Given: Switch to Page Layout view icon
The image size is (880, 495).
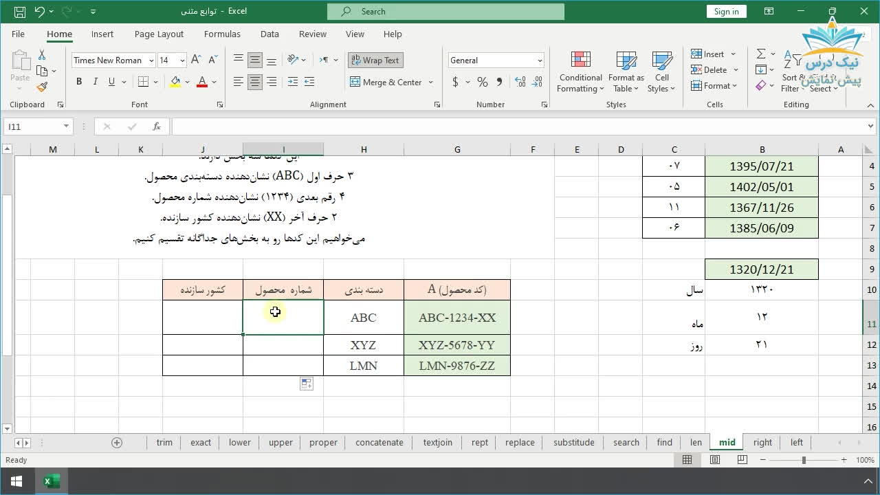Looking at the screenshot, I should 715,460.
